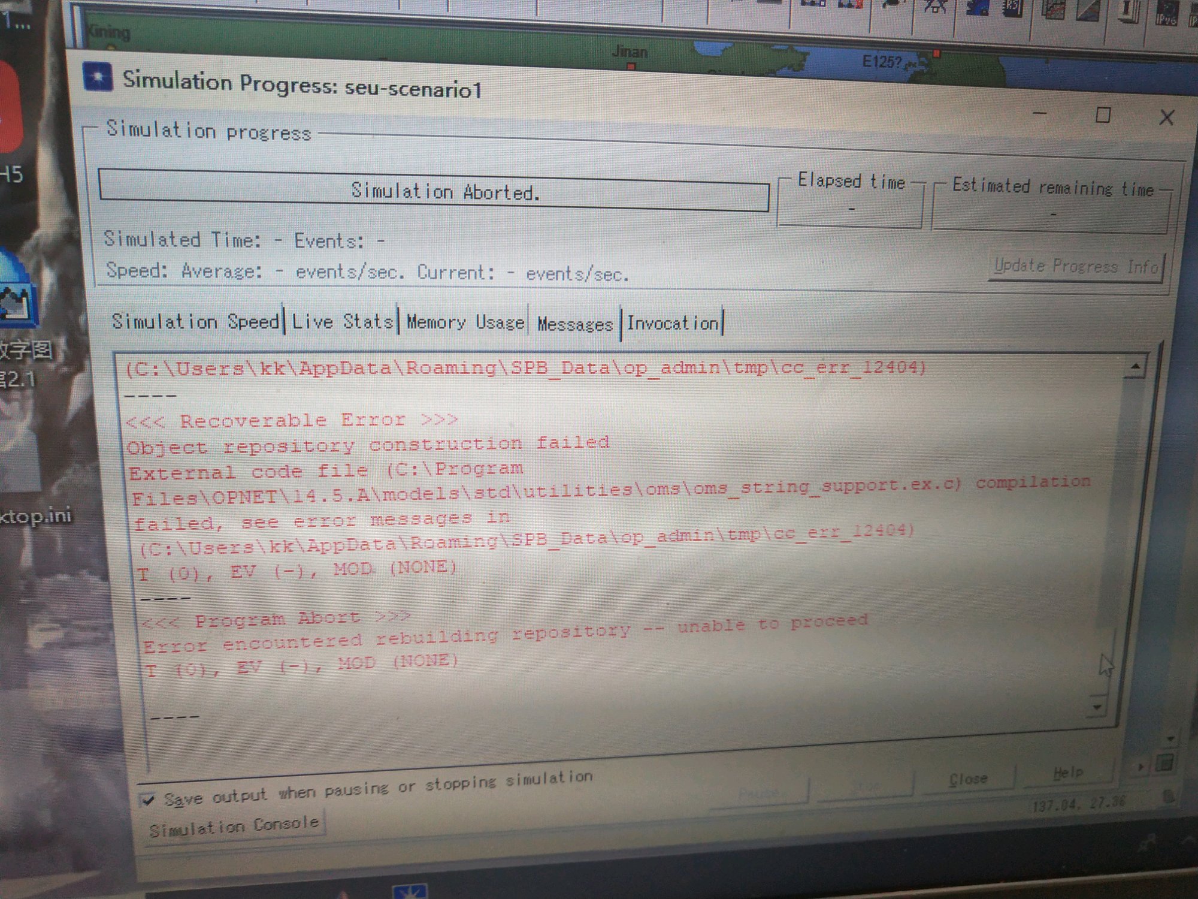Open the Simulation Console
The height and width of the screenshot is (899, 1198).
click(234, 826)
